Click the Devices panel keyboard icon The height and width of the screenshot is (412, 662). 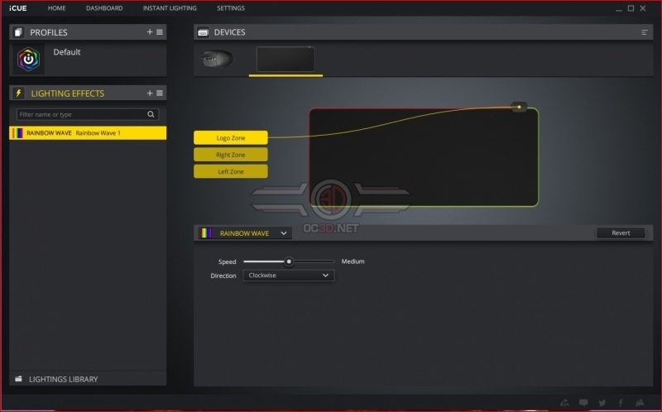click(x=203, y=32)
